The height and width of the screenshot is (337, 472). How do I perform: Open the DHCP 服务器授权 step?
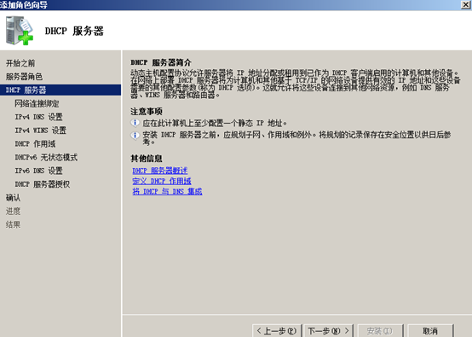coord(43,184)
